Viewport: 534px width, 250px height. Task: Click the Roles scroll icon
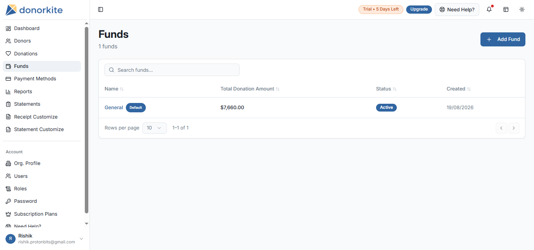tap(8, 189)
